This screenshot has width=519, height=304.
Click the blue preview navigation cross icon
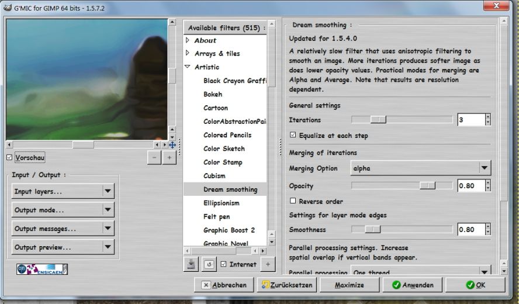[x=172, y=144]
